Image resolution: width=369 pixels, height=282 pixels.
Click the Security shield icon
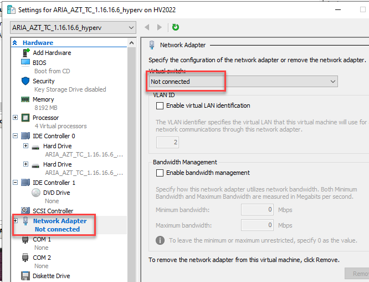click(25, 81)
